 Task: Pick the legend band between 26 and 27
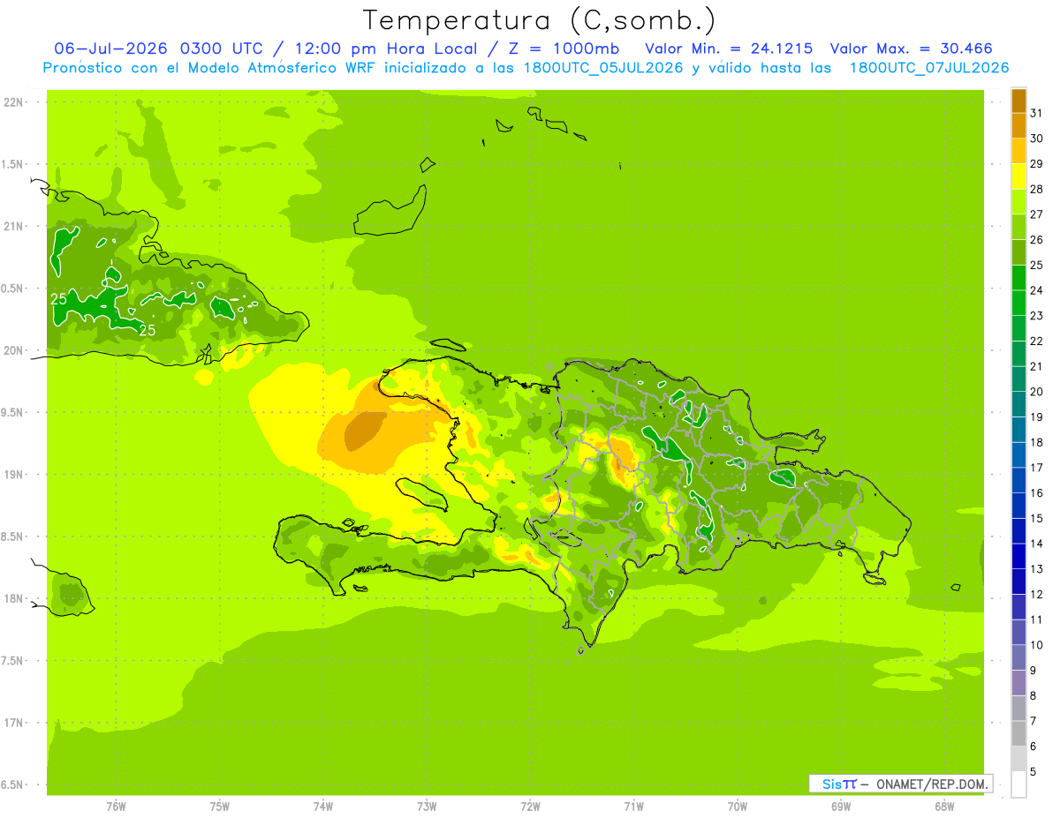pos(1018,228)
